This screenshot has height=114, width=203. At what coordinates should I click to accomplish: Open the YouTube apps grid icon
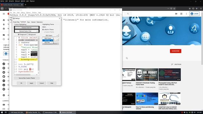coord(181,14)
